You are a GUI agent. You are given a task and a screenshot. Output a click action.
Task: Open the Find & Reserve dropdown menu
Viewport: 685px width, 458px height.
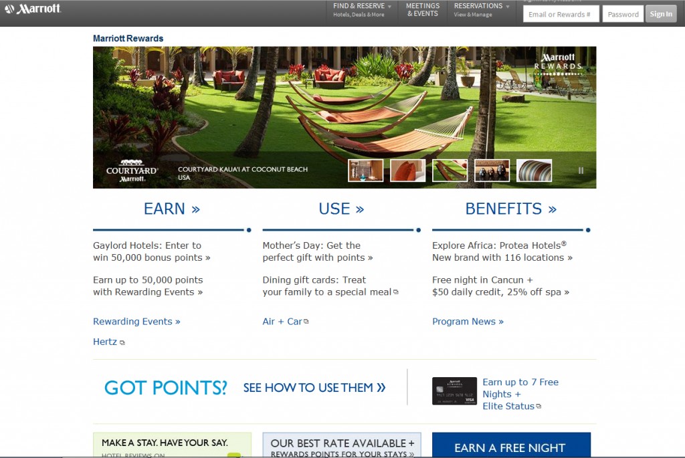362,9
